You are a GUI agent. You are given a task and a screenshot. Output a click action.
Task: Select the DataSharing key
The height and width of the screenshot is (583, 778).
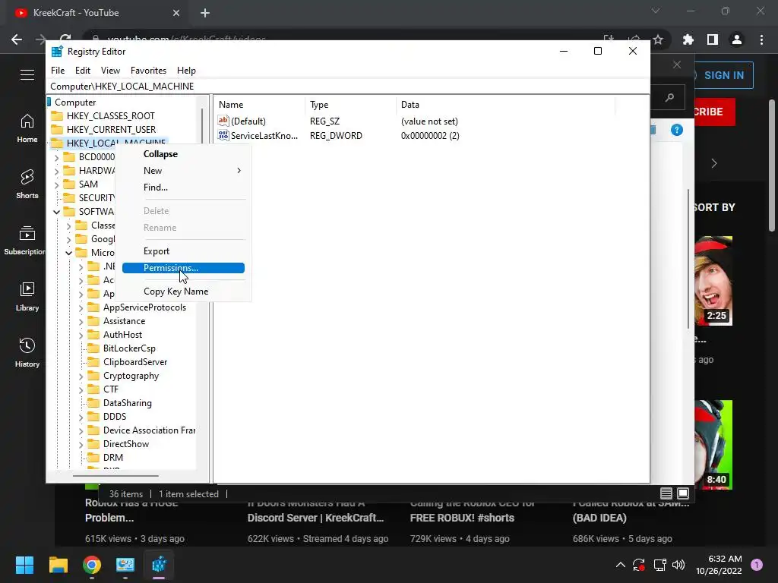coord(128,403)
